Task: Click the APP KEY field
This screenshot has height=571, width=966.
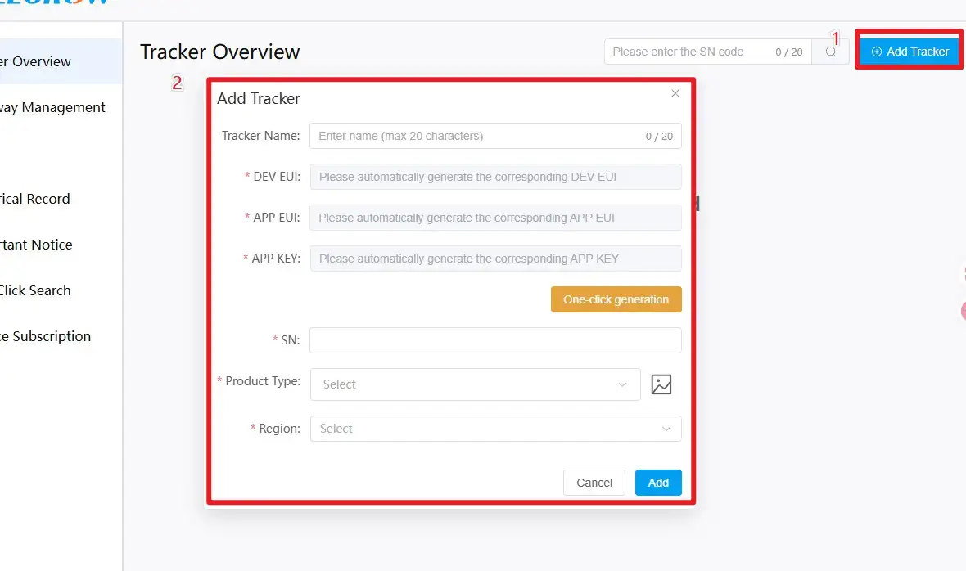Action: click(x=495, y=259)
